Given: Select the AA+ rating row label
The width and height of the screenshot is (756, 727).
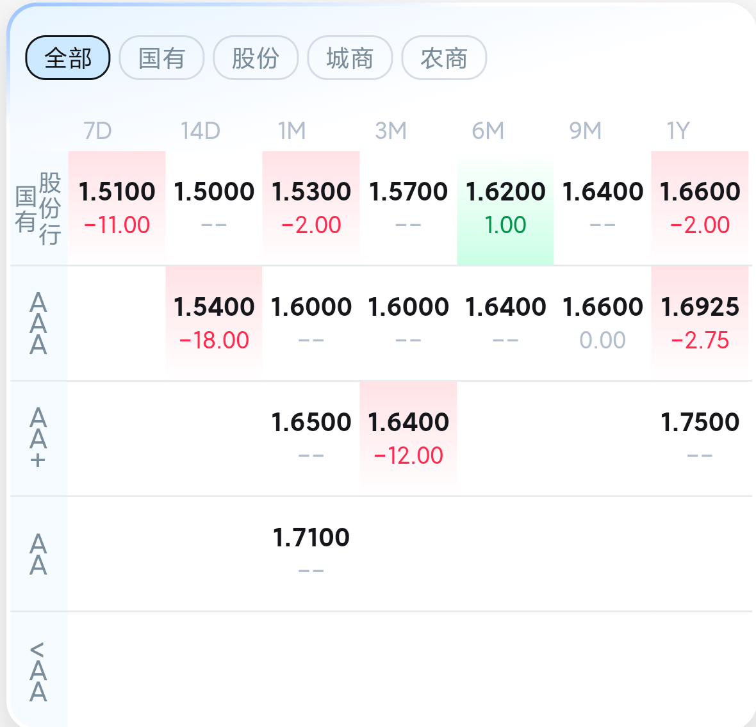Looking at the screenshot, I should tap(38, 439).
